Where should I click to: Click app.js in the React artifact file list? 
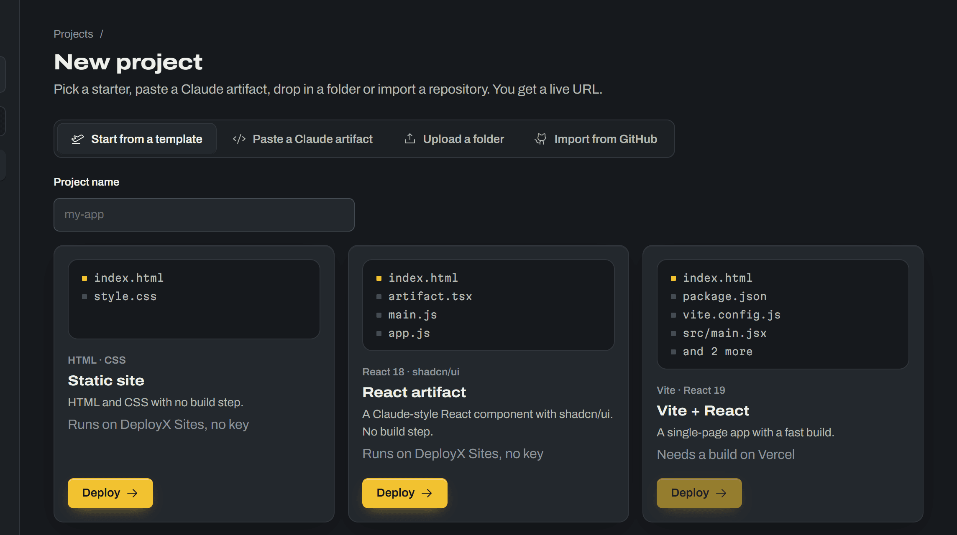(x=409, y=333)
